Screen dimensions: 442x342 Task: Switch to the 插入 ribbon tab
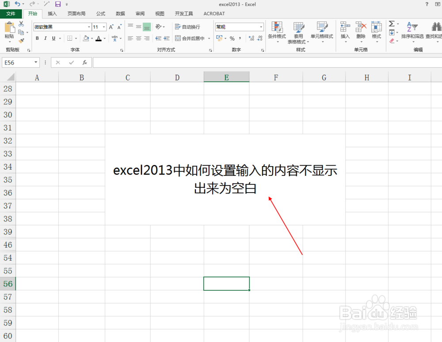pyautogui.click(x=52, y=13)
